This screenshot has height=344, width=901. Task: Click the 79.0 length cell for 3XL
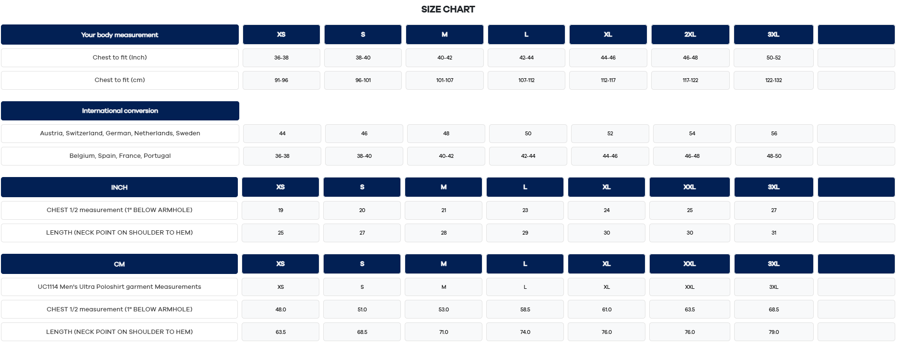(x=773, y=332)
